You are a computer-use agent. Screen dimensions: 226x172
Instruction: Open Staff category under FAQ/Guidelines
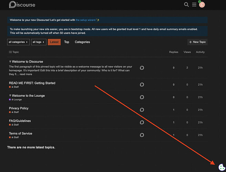pos(14,125)
